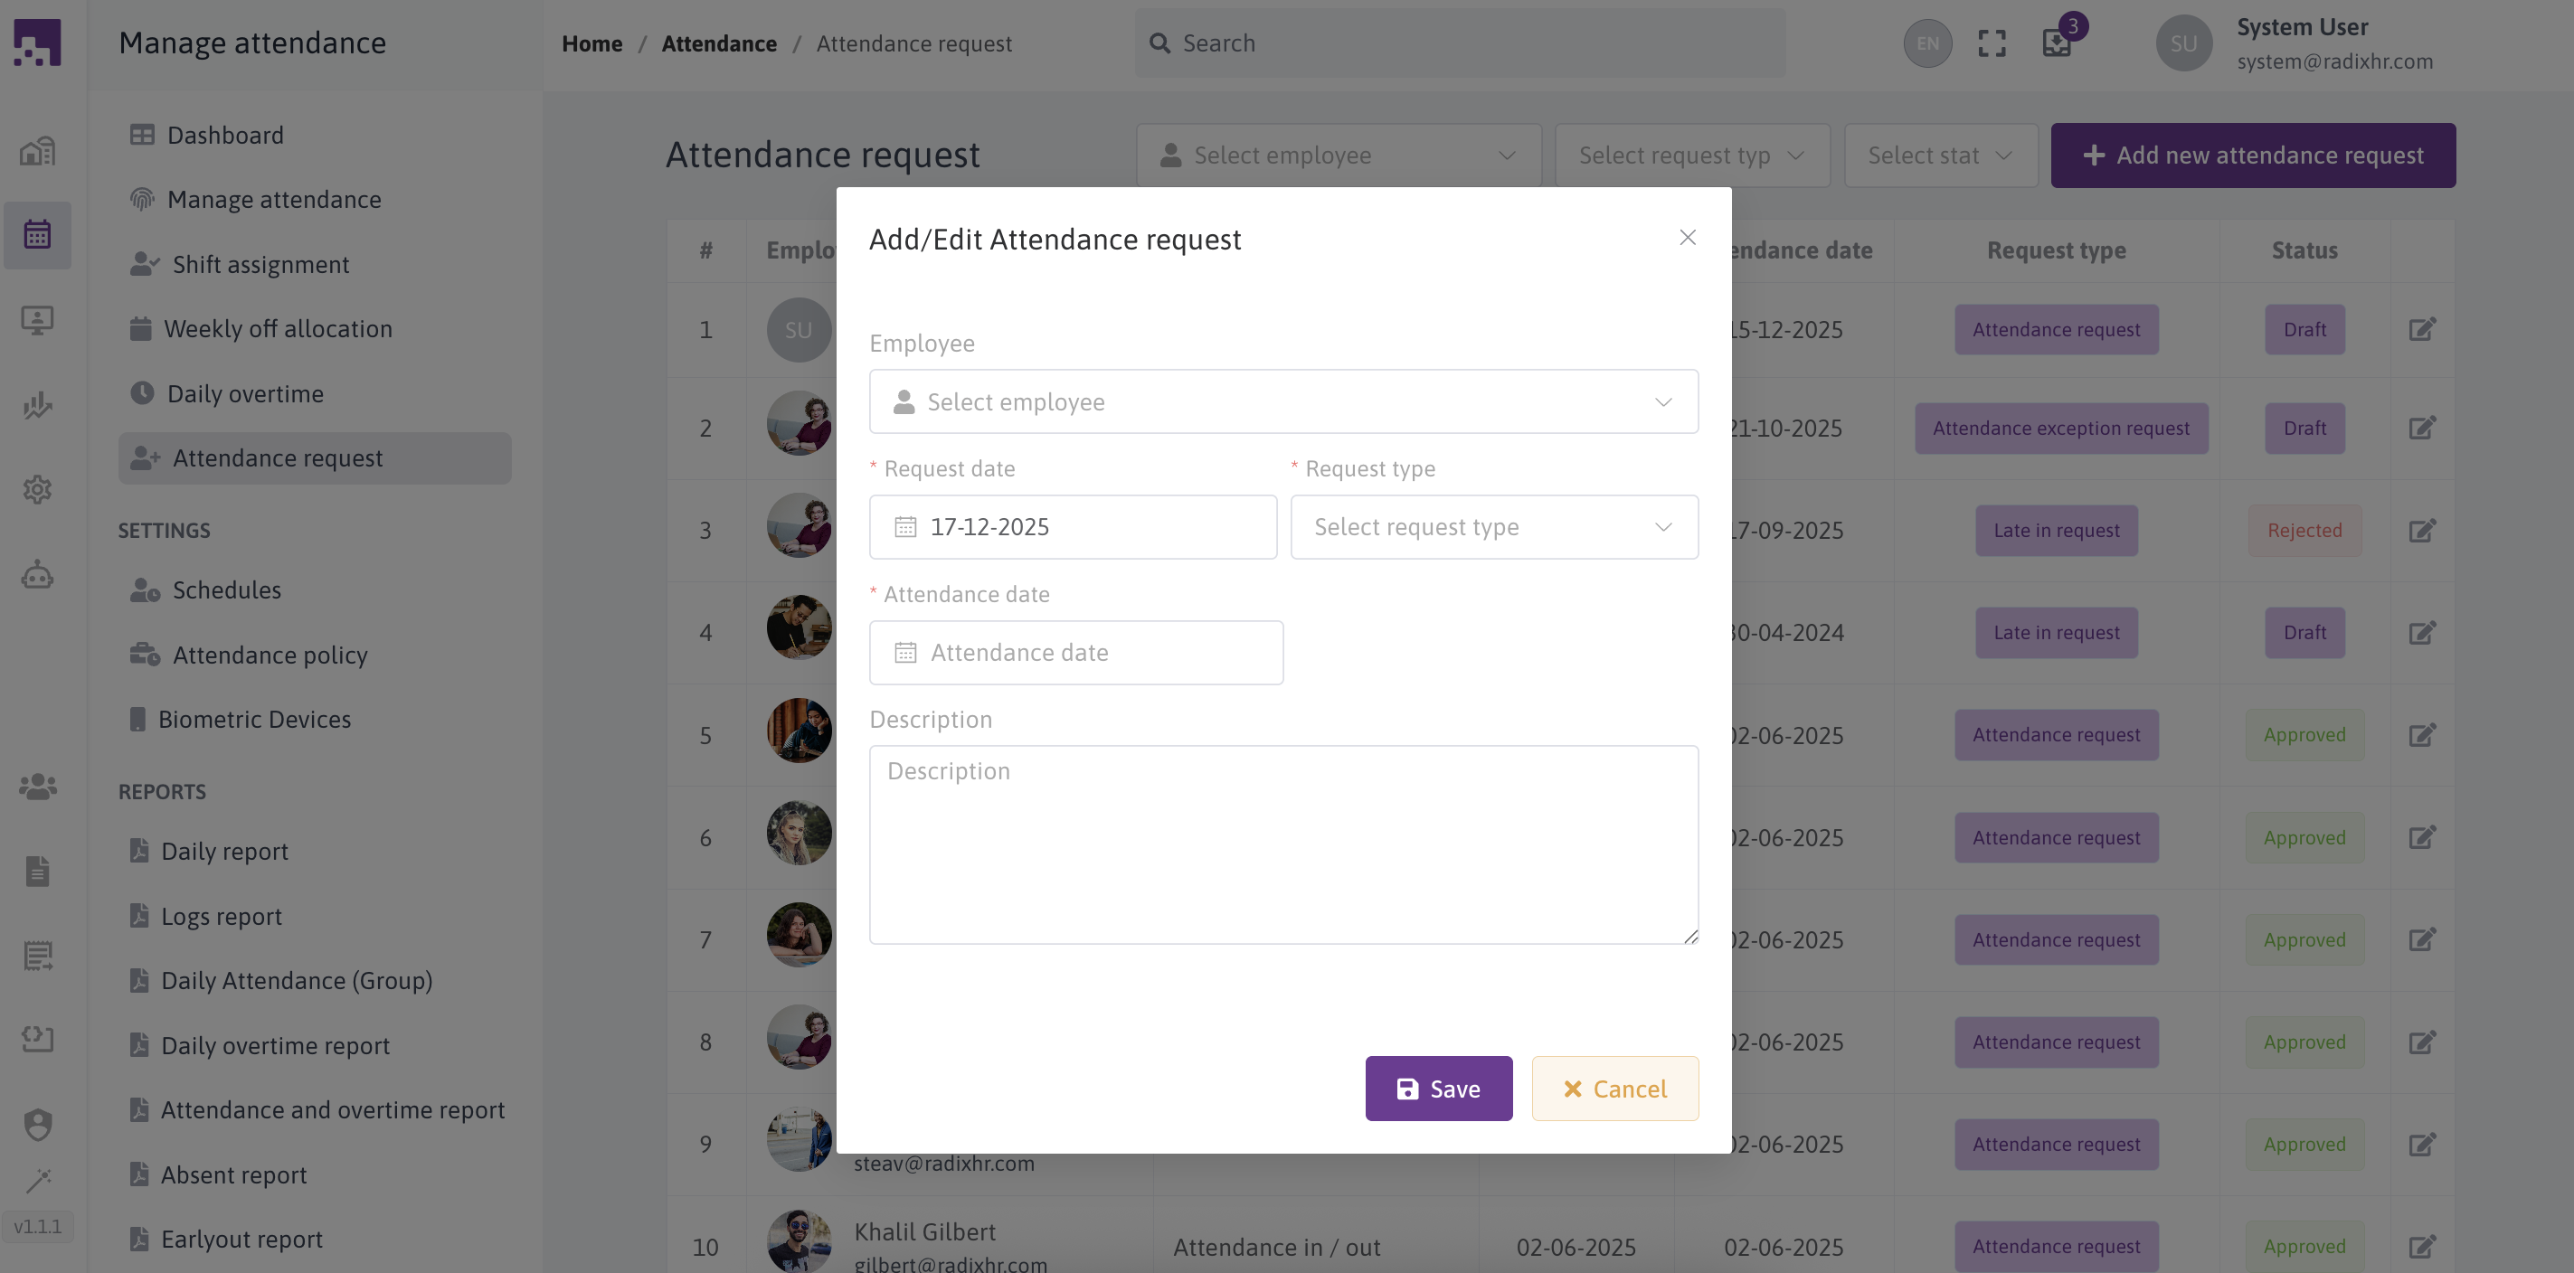
Task: Click into the Description text area
Action: click(1283, 844)
